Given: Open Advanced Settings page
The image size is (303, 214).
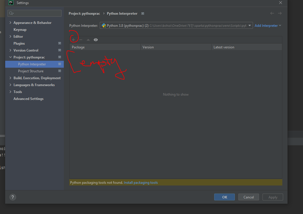Looking at the screenshot, I should (28, 99).
